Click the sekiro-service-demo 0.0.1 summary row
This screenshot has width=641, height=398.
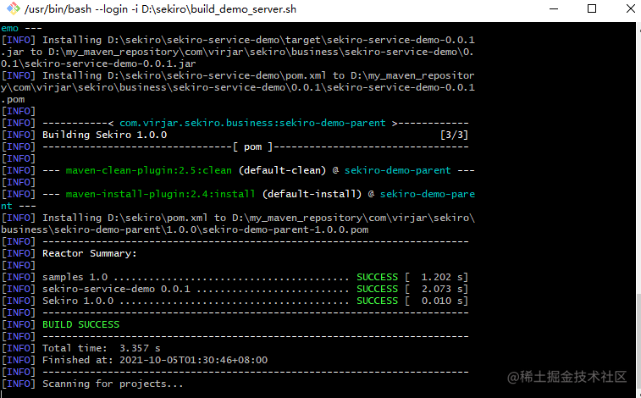click(235, 289)
